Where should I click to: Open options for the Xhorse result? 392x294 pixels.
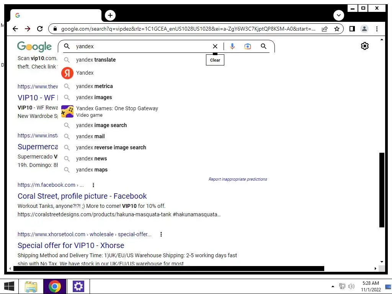161,234
